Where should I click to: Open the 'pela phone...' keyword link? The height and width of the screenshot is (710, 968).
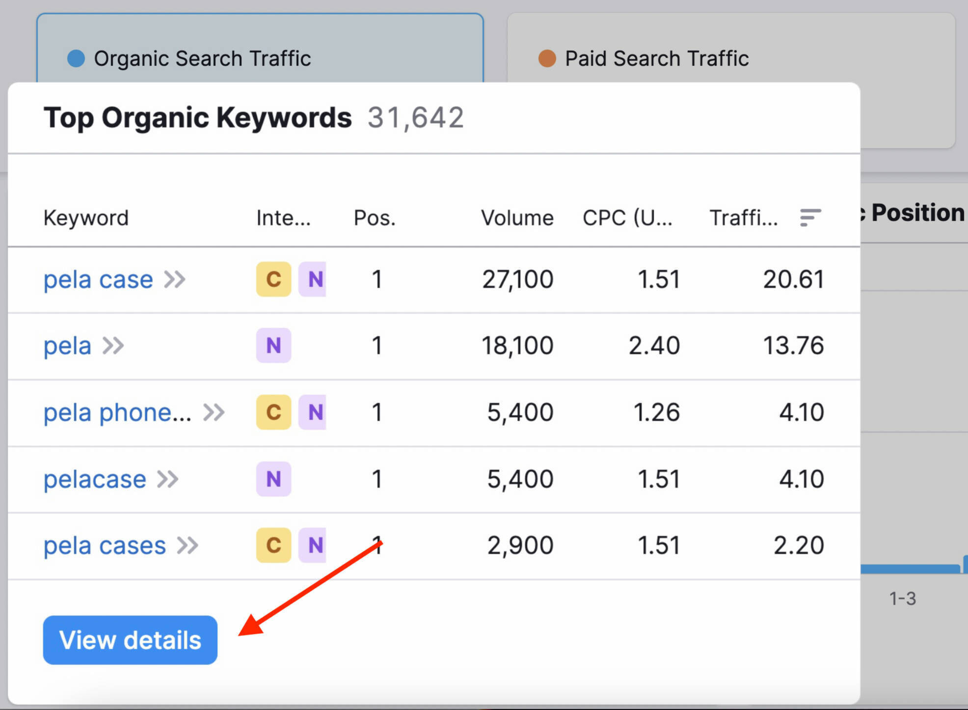[117, 412]
